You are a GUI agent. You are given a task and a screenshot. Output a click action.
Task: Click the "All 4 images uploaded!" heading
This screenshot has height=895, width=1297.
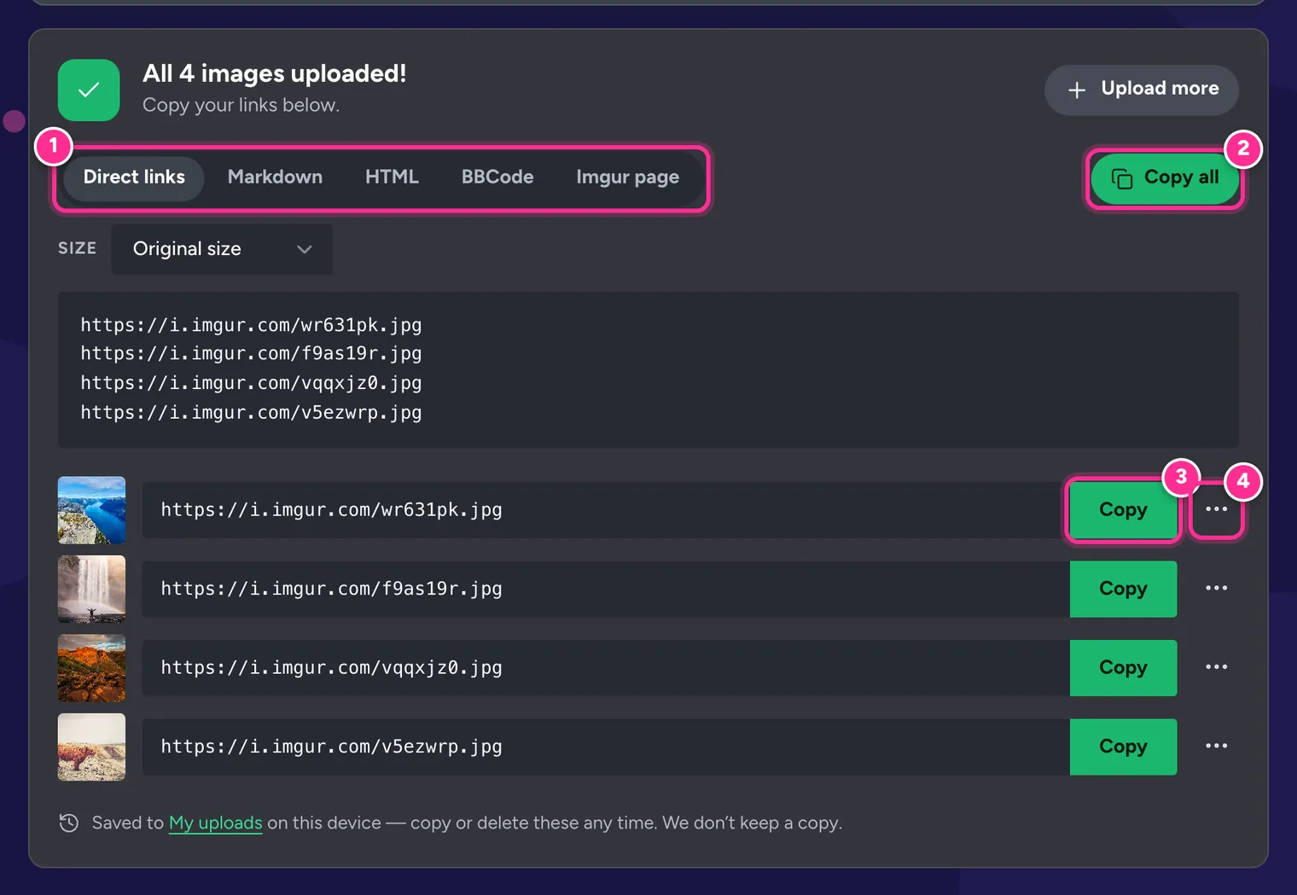click(x=274, y=73)
